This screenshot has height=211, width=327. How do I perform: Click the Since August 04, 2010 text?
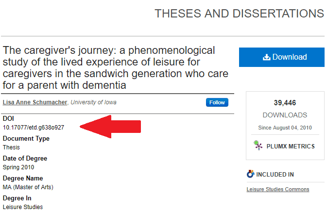[x=285, y=128]
